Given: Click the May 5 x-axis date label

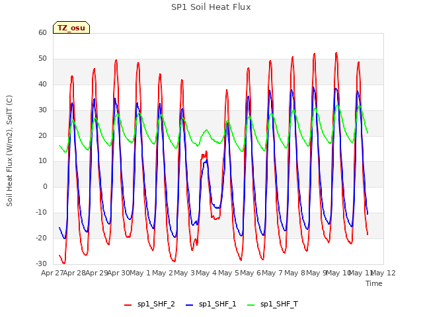Looking at the screenshot, I should [x=229, y=273].
